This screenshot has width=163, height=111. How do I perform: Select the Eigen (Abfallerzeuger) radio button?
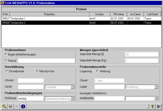(6, 54)
